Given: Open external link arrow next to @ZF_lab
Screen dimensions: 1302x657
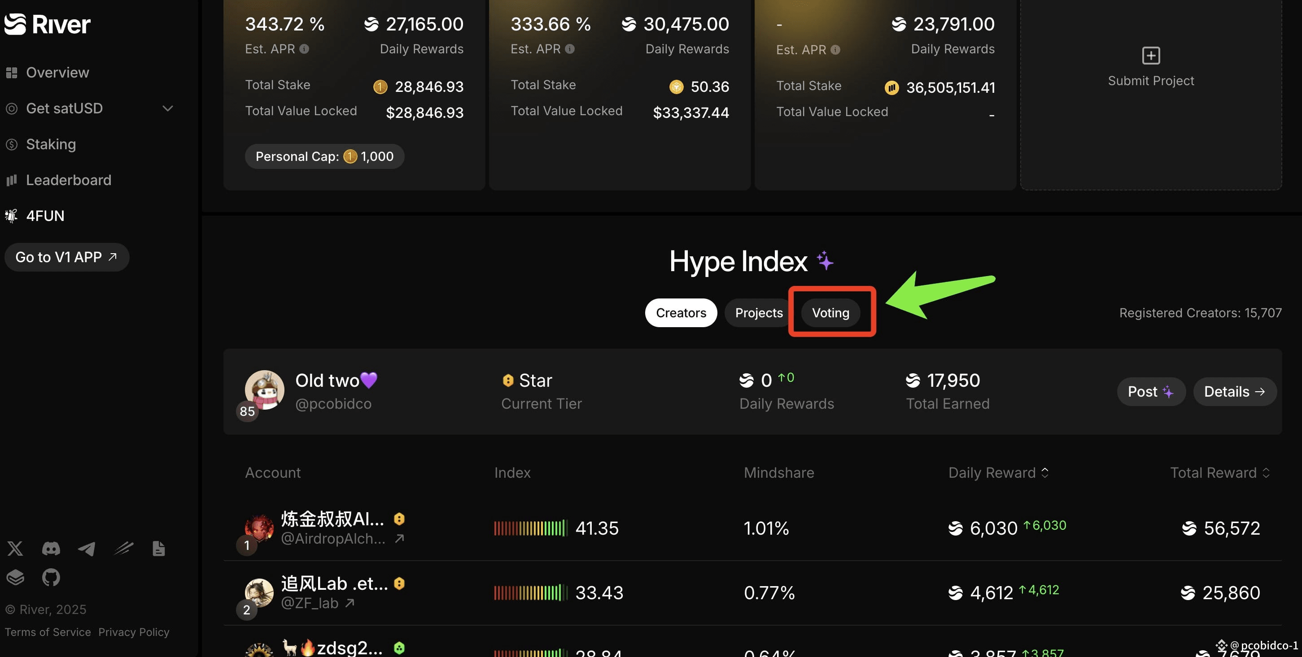Looking at the screenshot, I should (x=350, y=602).
